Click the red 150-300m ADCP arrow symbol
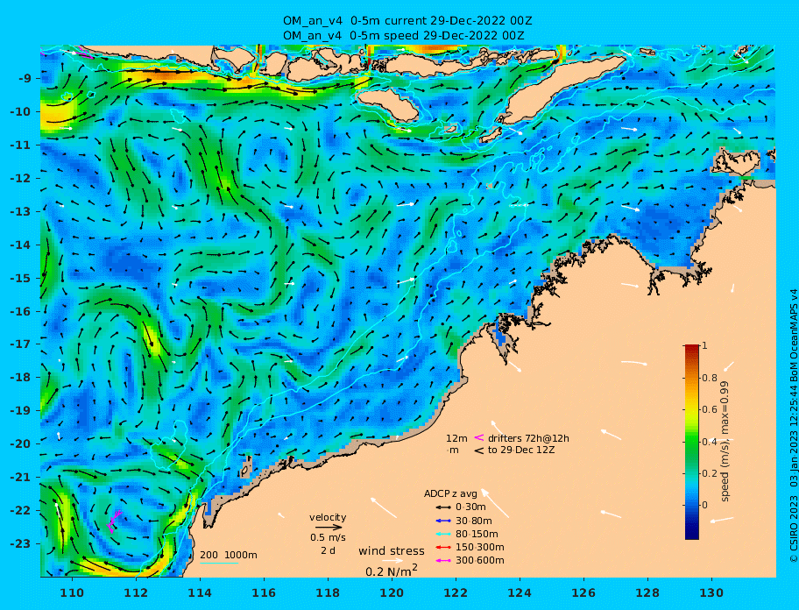 (443, 547)
